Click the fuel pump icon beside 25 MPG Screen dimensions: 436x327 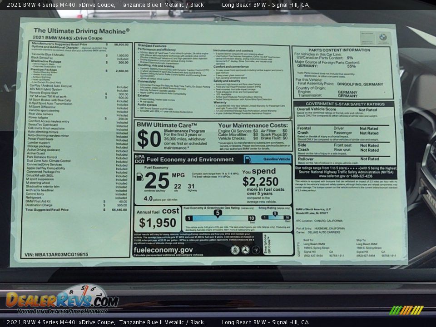[140, 177]
